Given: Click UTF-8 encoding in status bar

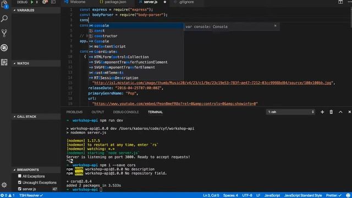Looking at the screenshot, I should (247, 196).
